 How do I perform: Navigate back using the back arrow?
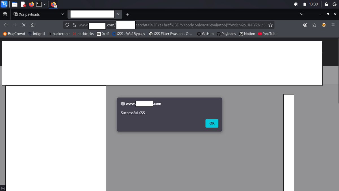coord(6,25)
